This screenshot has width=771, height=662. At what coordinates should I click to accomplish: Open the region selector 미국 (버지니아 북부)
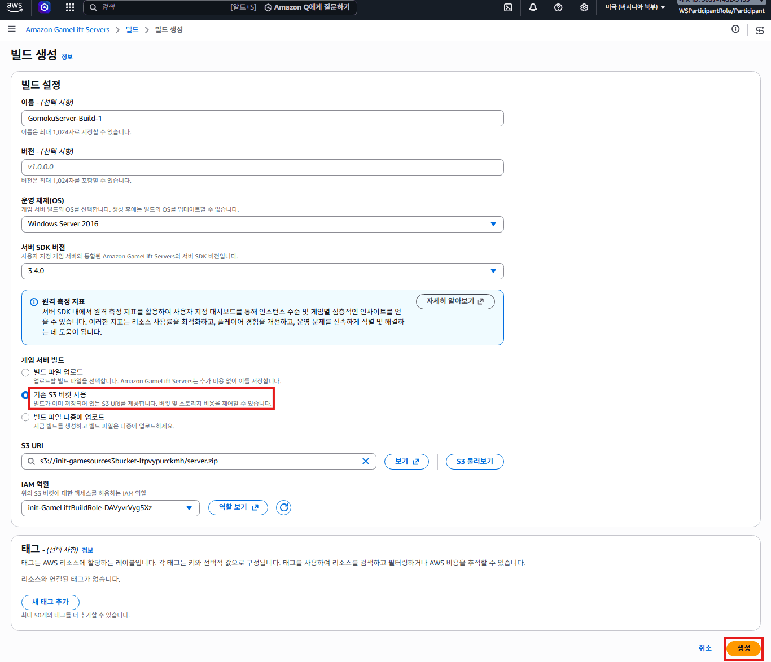[635, 7]
